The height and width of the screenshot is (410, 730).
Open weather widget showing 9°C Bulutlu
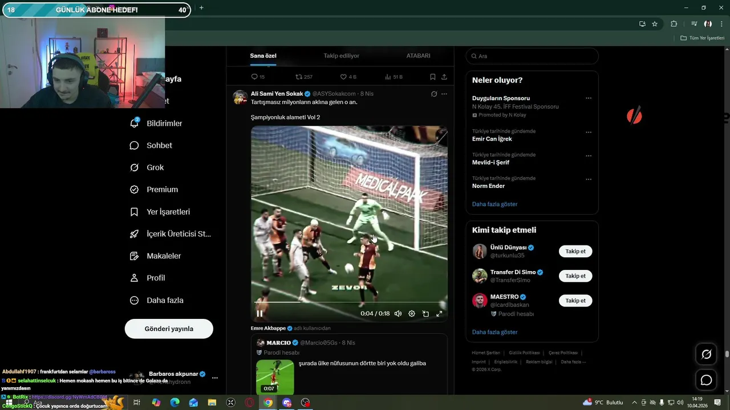point(603,403)
